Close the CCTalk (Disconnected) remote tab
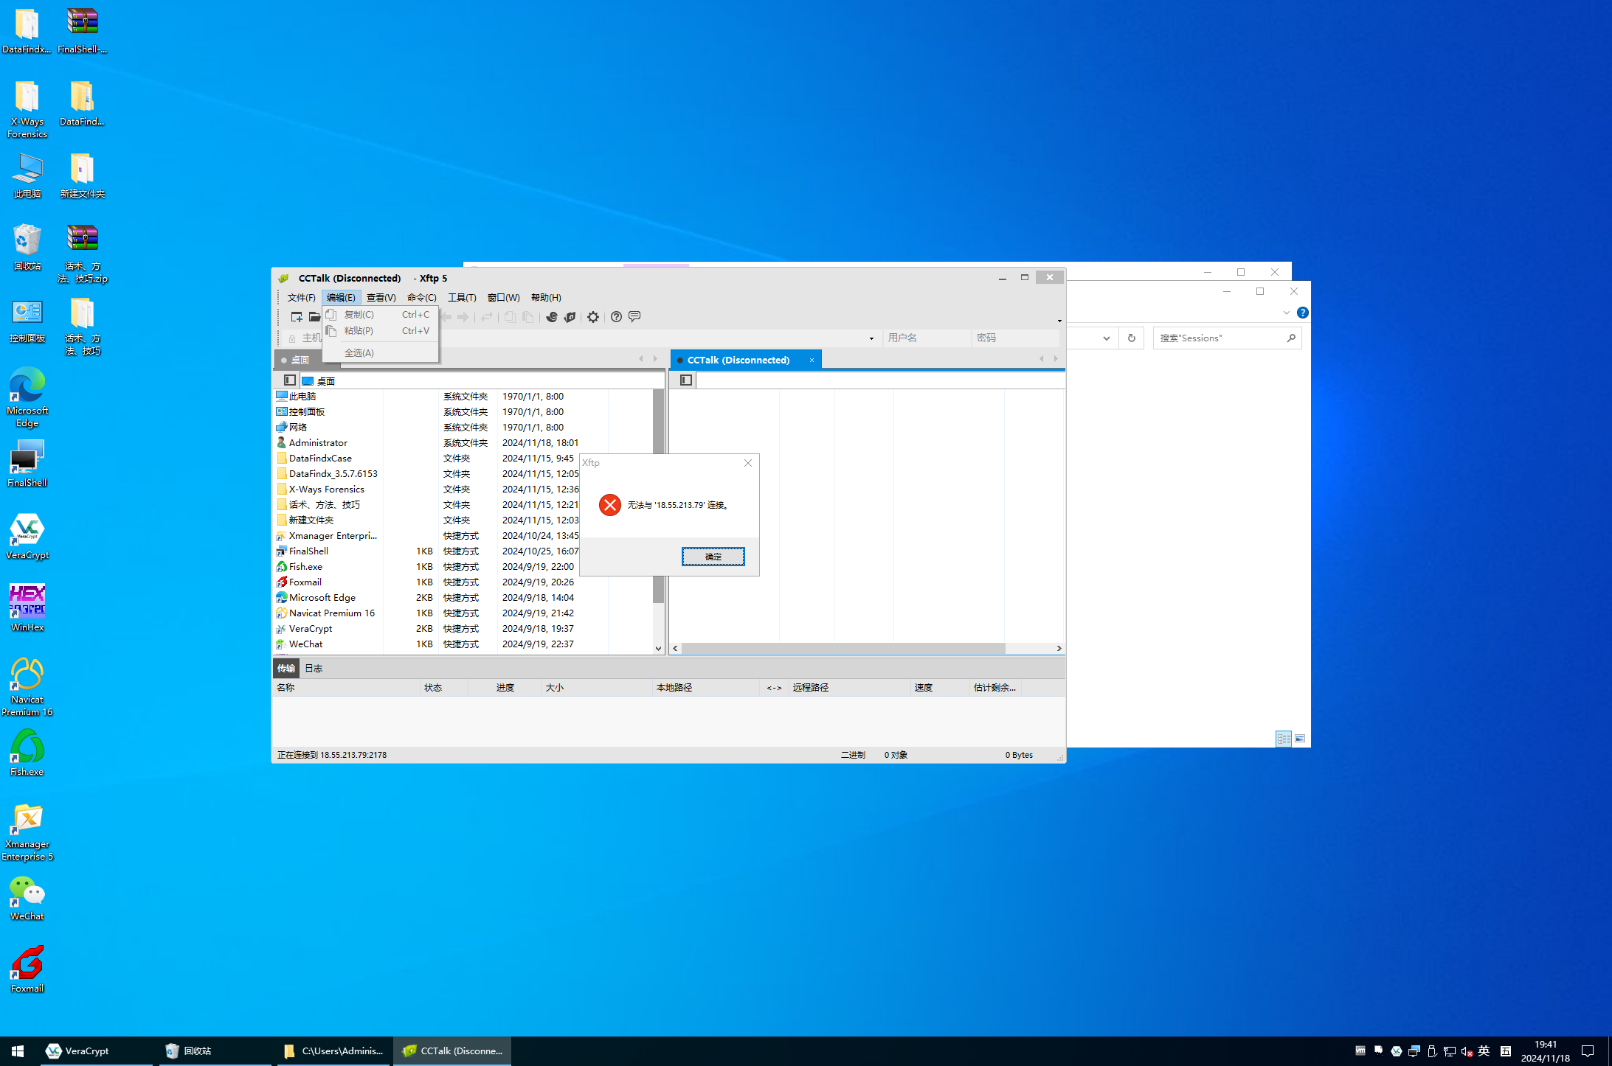 click(812, 360)
